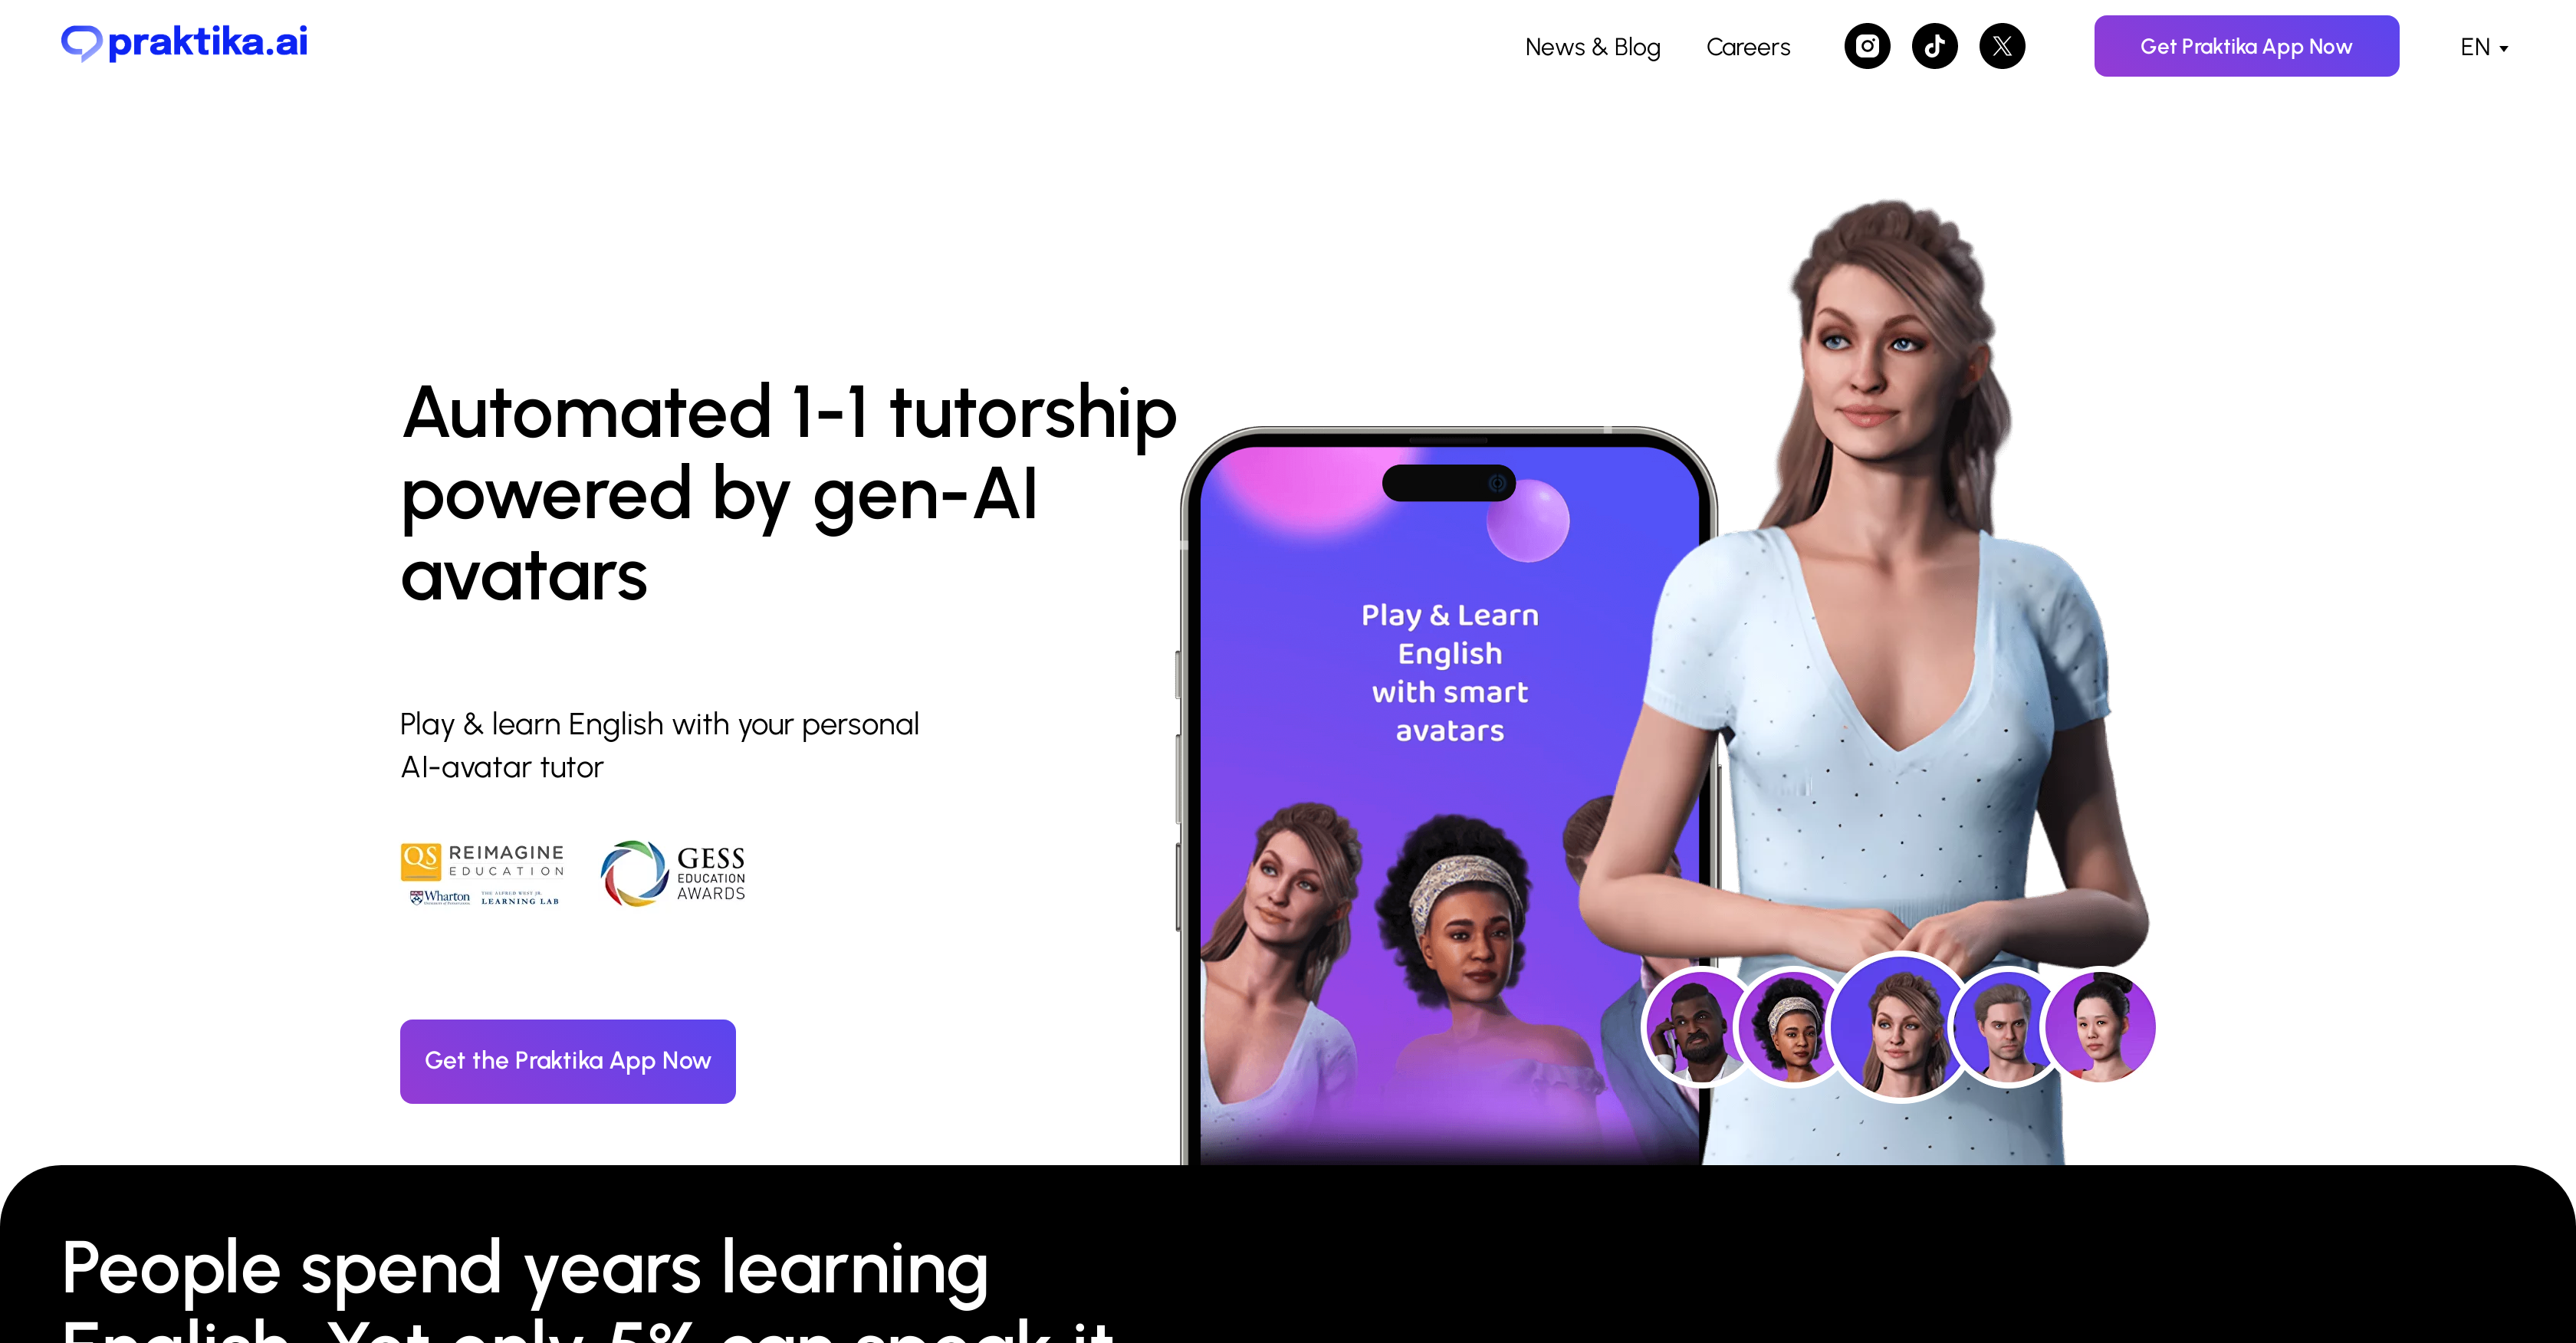
Task: Click Get the Praktika App Now button
Action: [567, 1059]
